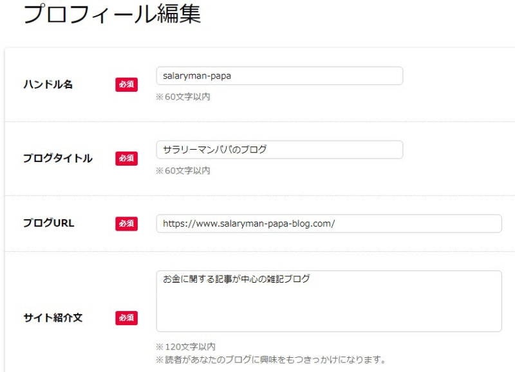515x372 pixels.
Task: Click the ※60文字以内 hint under ブログタイトル
Action: (183, 170)
